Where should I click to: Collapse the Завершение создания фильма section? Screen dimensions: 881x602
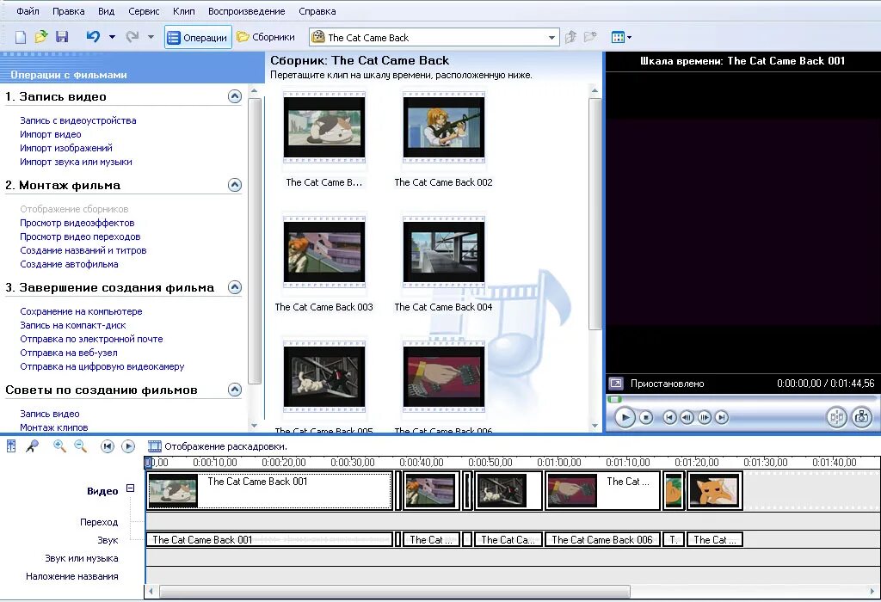pyautogui.click(x=235, y=287)
